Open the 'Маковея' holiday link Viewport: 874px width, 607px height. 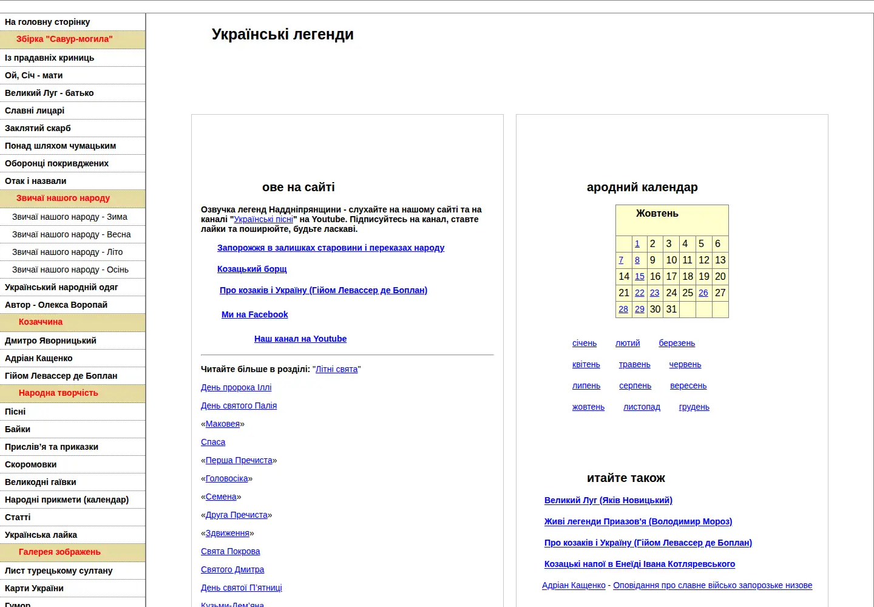(x=223, y=424)
